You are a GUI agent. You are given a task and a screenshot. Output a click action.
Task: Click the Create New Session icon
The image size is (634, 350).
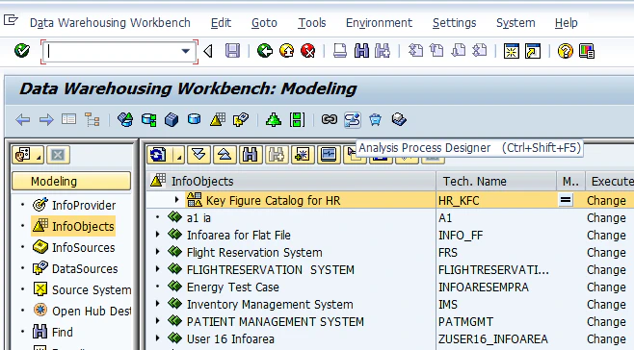coord(511,51)
